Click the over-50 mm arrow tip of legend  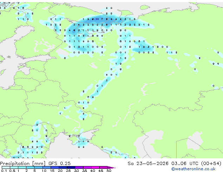(111, 167)
